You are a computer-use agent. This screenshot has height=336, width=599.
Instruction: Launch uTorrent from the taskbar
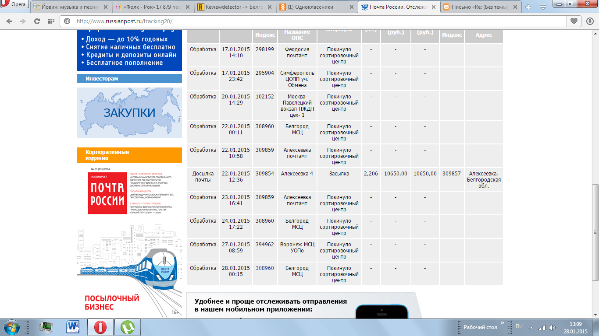[x=128, y=327]
